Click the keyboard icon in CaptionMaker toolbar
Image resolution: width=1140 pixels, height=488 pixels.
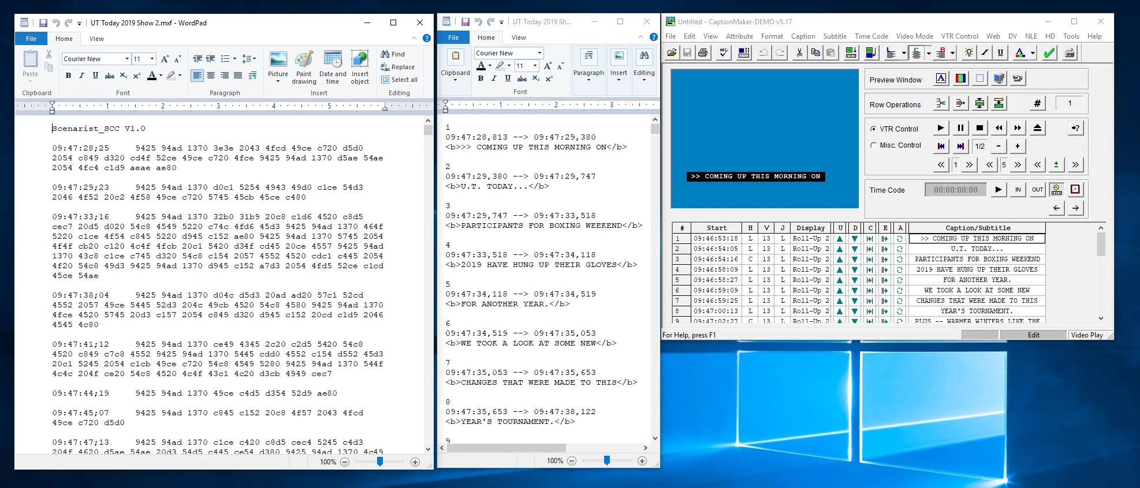pyautogui.click(x=1070, y=53)
